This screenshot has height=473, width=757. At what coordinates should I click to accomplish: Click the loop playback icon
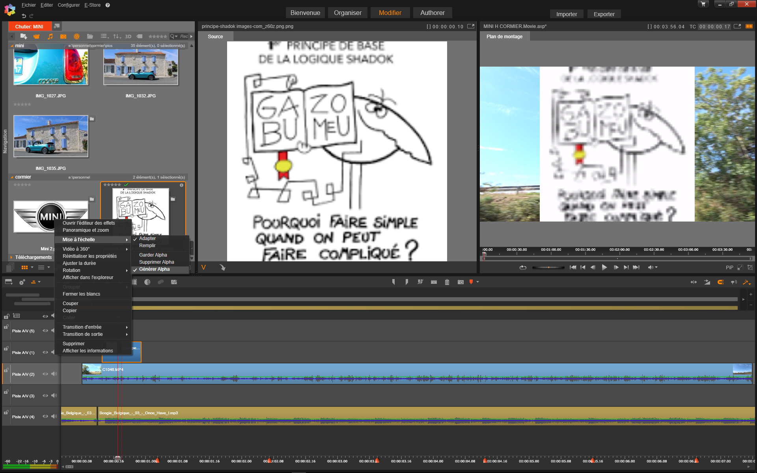(x=523, y=267)
